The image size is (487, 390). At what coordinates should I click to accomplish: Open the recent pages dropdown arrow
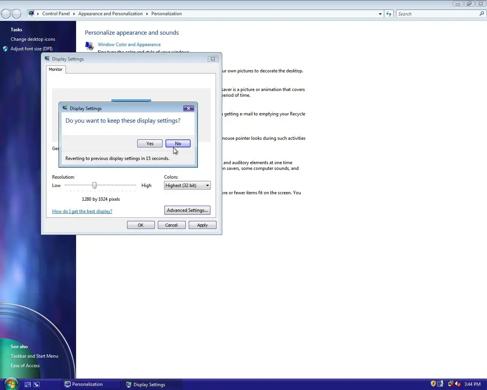point(24,14)
